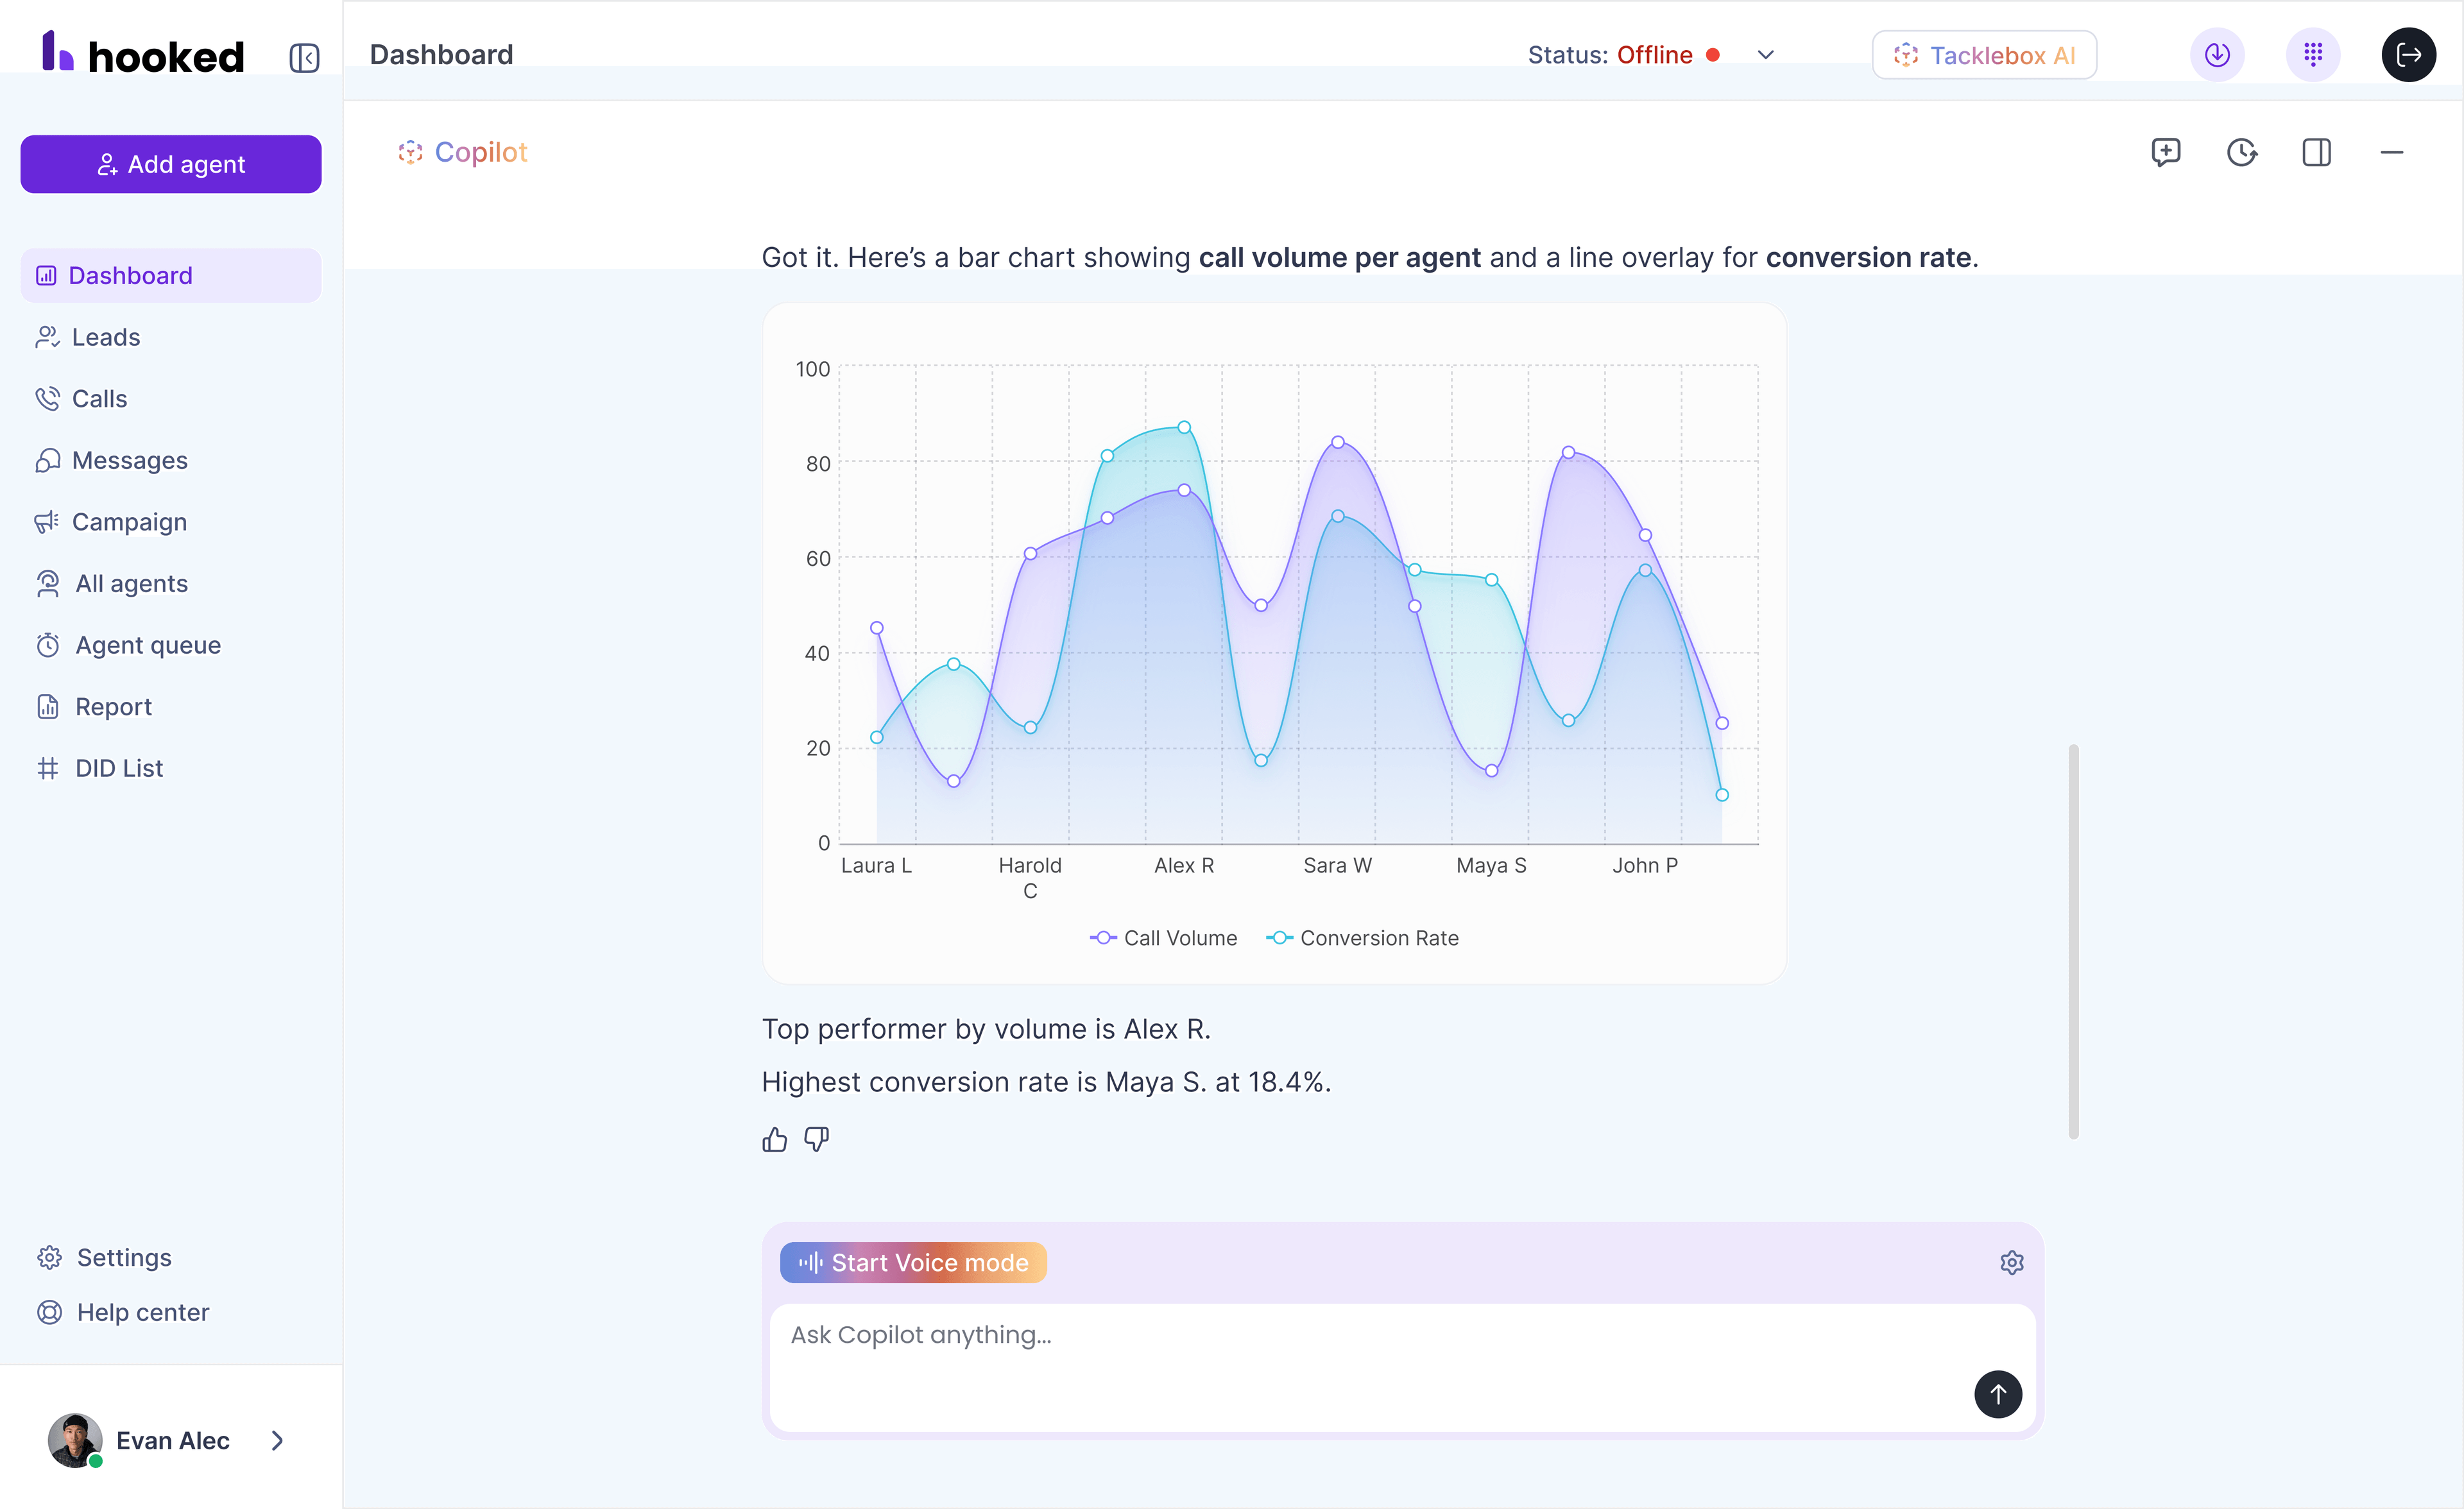The width and height of the screenshot is (2464, 1509).
Task: Click the purple download icon near Tacklebox AI
Action: tap(2217, 55)
